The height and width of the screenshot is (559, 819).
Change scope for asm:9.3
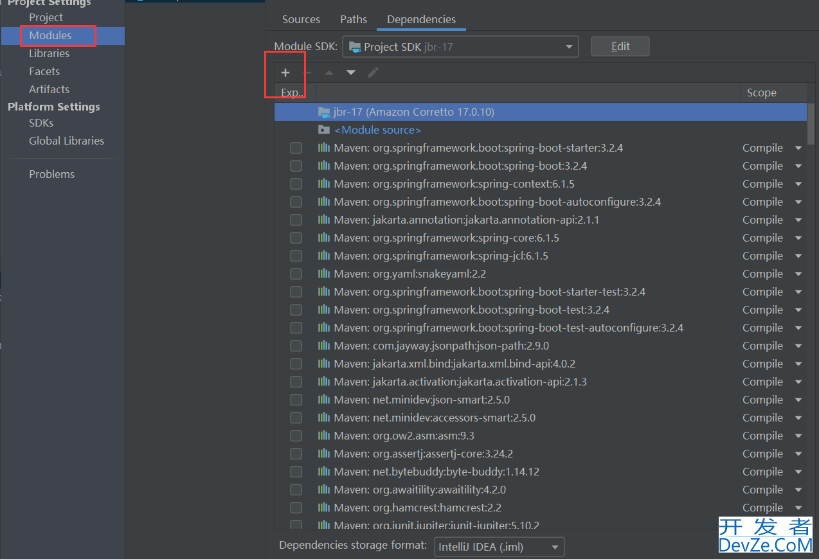tap(798, 436)
